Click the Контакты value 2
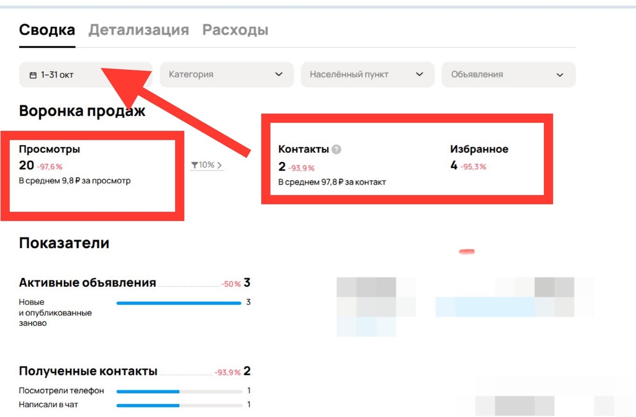The image size is (636, 417). [x=282, y=167]
